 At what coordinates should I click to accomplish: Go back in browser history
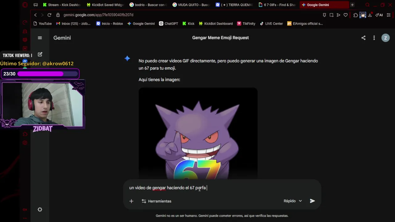tap(35, 15)
